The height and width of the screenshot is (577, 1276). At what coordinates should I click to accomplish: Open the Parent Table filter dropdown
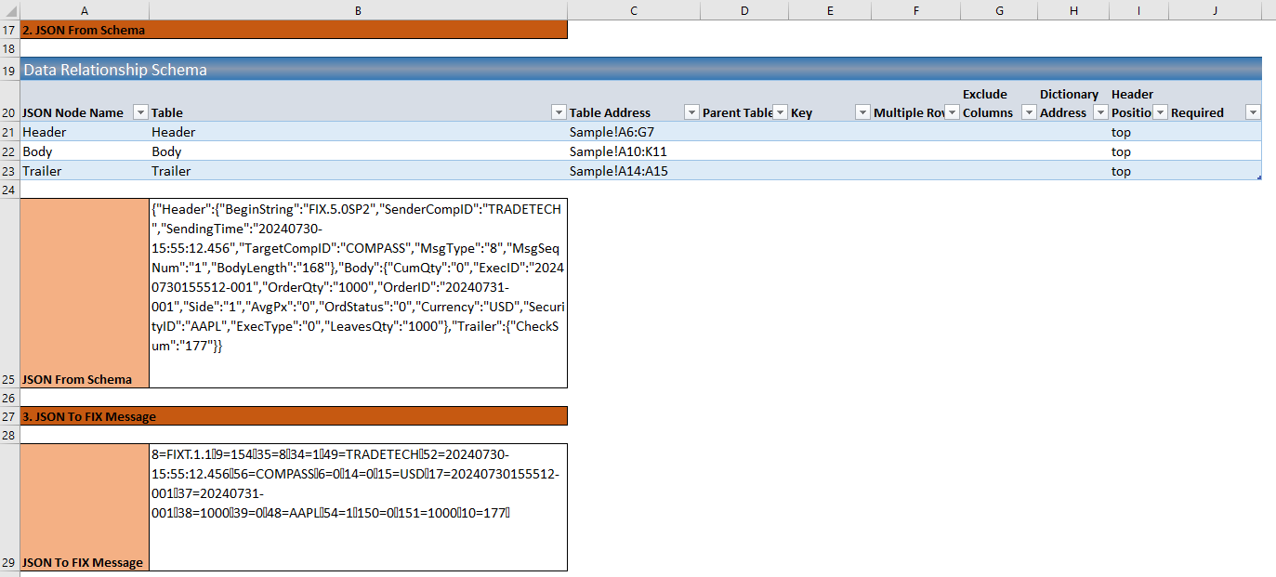click(780, 112)
